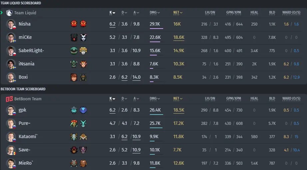
Task: Click gpk's blue second hero icon
Action: coord(83,110)
